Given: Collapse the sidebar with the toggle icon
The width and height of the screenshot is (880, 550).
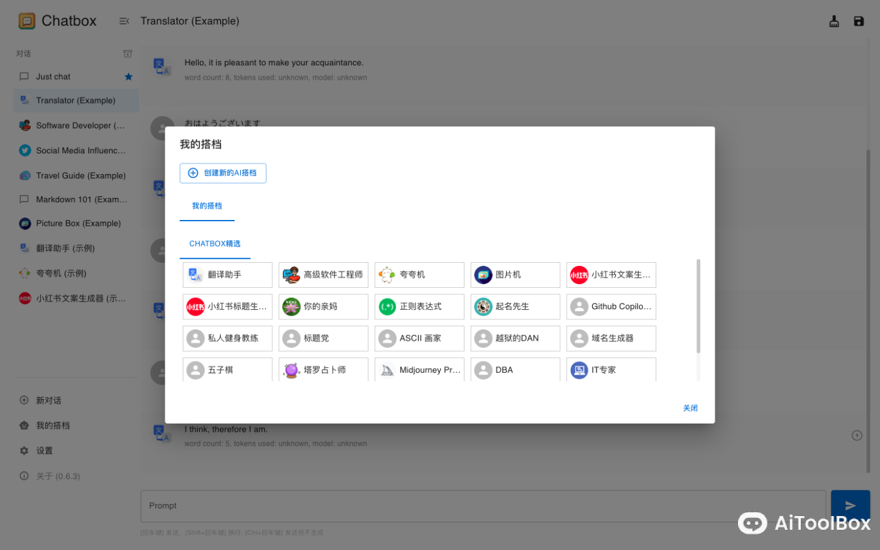Looking at the screenshot, I should [124, 20].
